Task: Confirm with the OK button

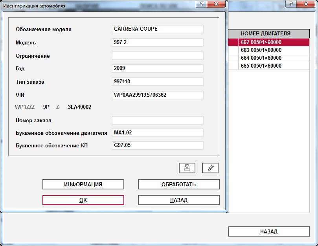Action: (x=83, y=200)
